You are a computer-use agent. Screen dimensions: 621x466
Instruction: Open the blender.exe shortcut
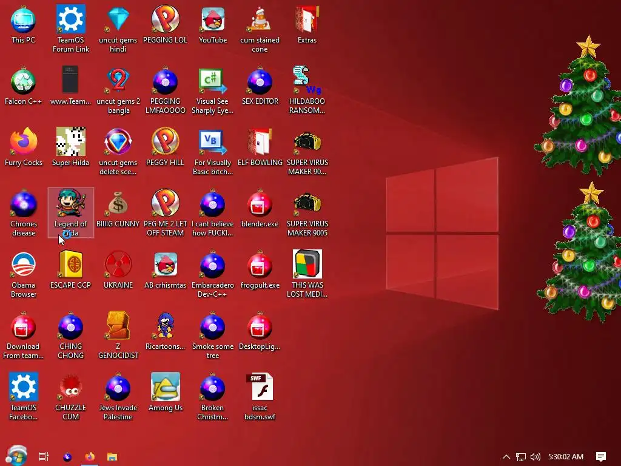point(260,209)
